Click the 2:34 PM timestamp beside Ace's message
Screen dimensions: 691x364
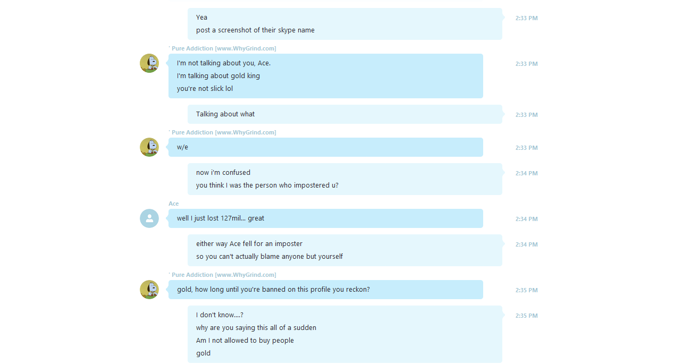(x=526, y=219)
